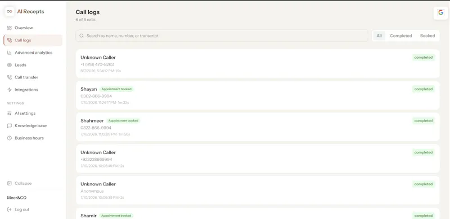The width and height of the screenshot is (450, 219).
Task: Click the phone number 0322-866-9994
Action: [96, 128]
